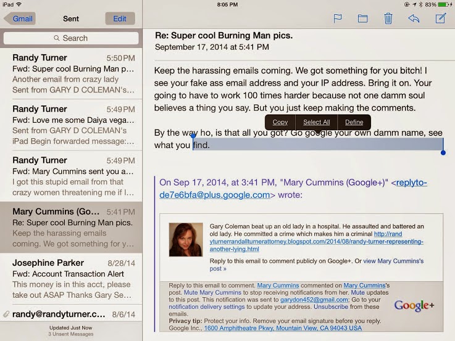Open Fwd: Love me some Daiya message

pyautogui.click(x=71, y=125)
